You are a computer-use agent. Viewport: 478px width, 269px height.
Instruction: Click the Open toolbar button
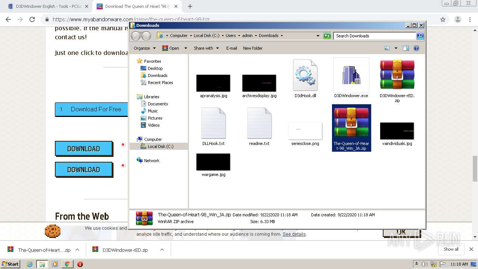[x=171, y=48]
